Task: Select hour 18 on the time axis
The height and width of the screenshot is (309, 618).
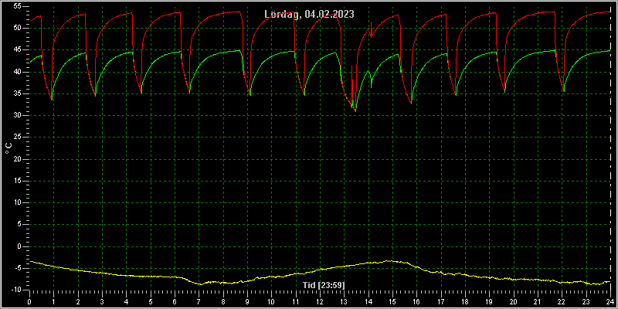Action: pyautogui.click(x=465, y=301)
